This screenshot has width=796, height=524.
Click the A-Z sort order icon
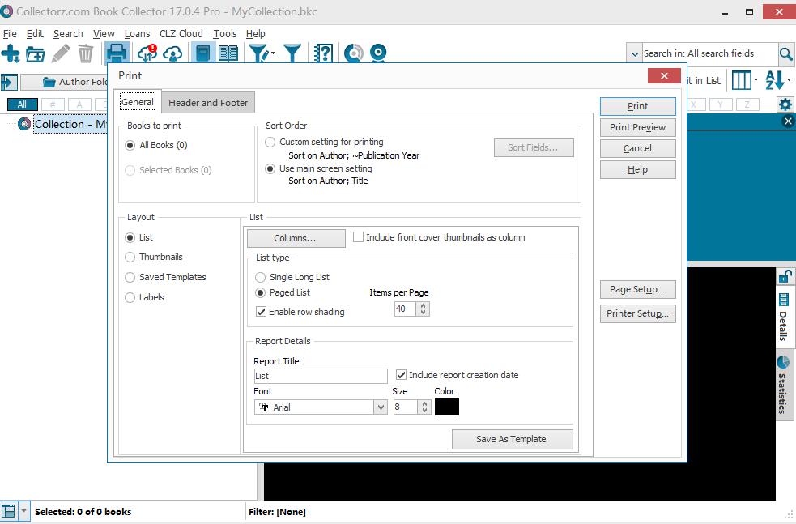(775, 80)
